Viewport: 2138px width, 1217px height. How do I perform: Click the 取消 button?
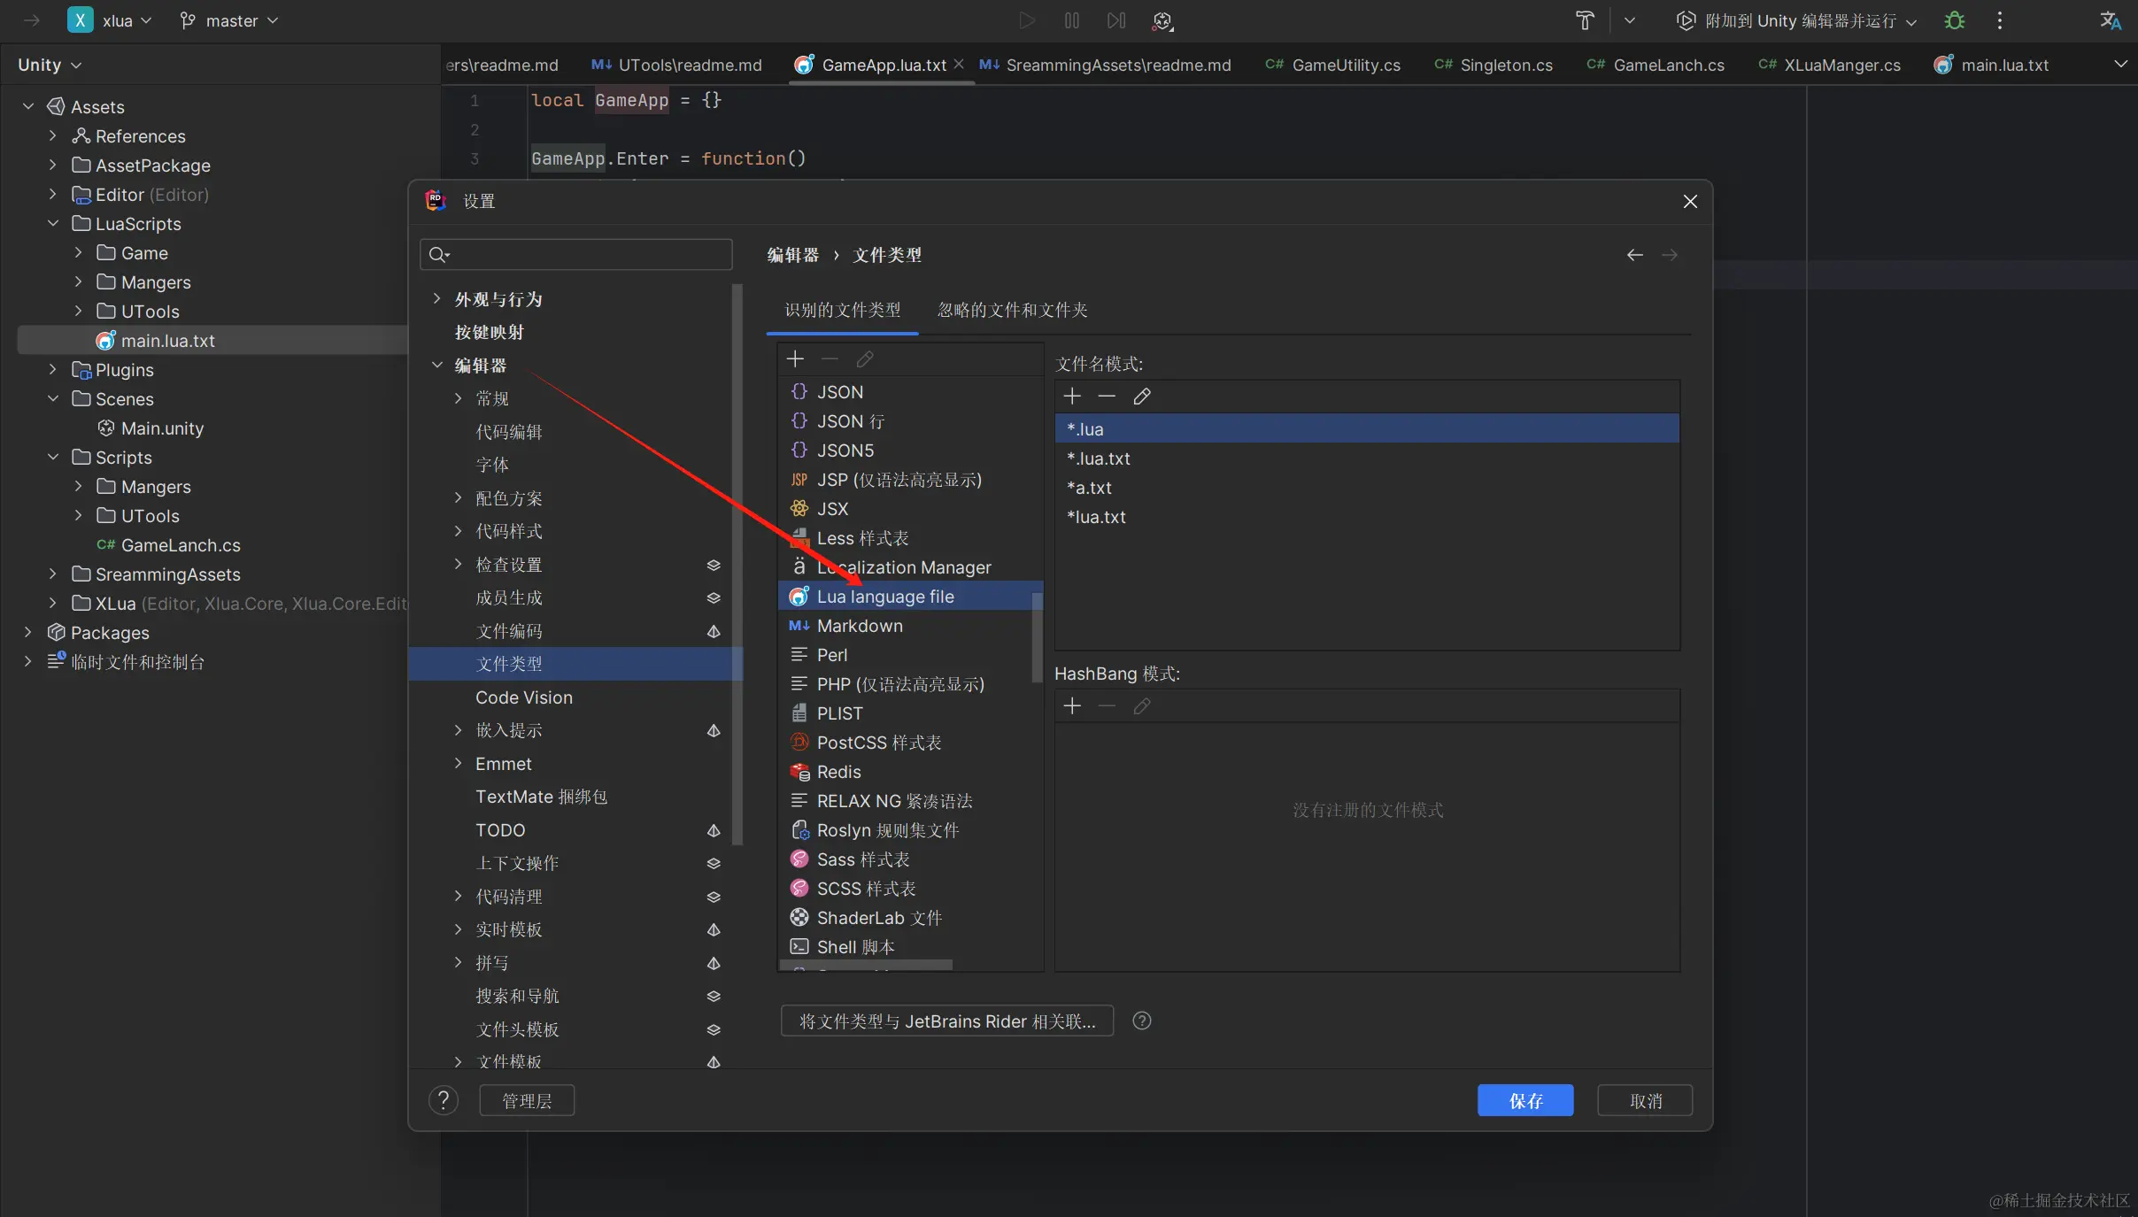(1645, 1100)
